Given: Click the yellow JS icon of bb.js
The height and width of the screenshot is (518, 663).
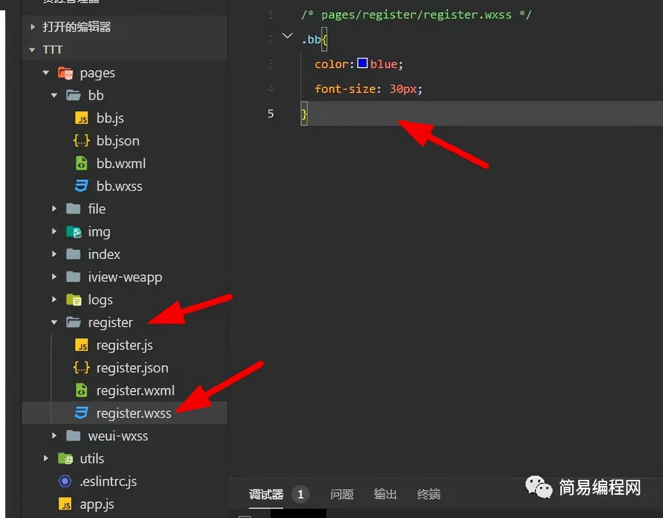Looking at the screenshot, I should 82,118.
